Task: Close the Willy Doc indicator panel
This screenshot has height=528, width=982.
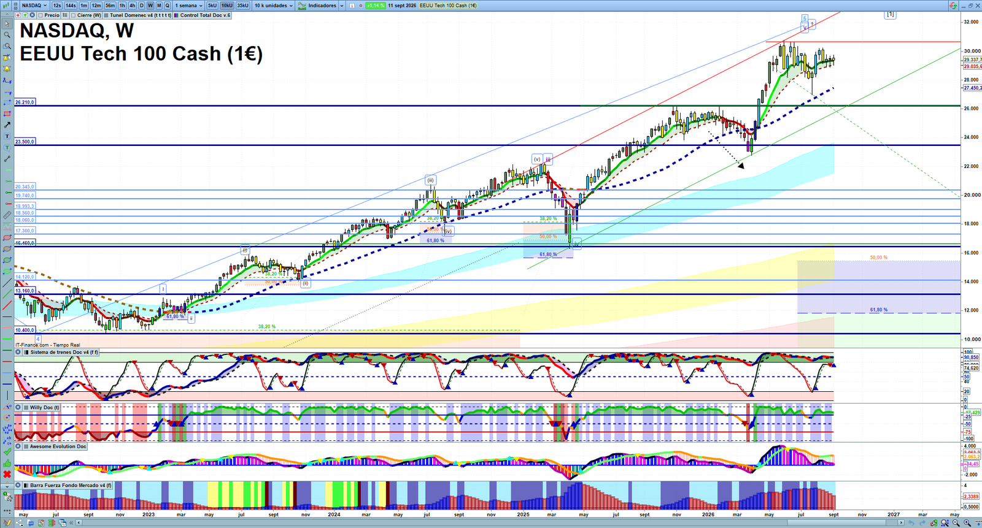Action: pos(18,407)
